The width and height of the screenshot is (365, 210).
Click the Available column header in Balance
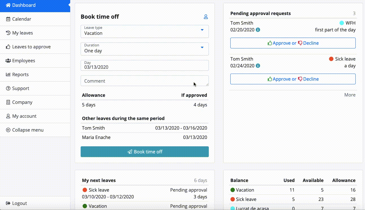(313, 180)
